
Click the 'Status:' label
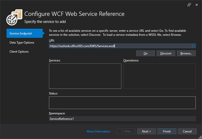click(x=53, y=93)
